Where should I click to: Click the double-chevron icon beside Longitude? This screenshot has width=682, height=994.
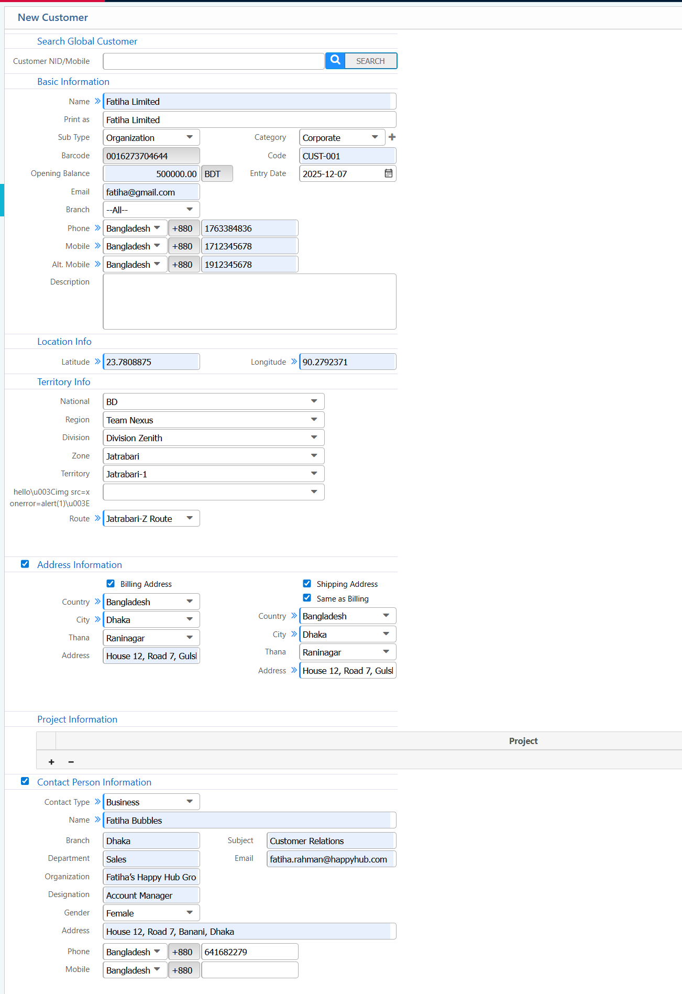pyautogui.click(x=294, y=362)
